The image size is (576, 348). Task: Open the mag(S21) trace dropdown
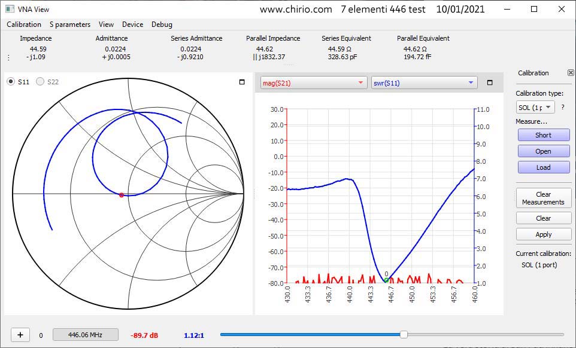pyautogui.click(x=313, y=83)
